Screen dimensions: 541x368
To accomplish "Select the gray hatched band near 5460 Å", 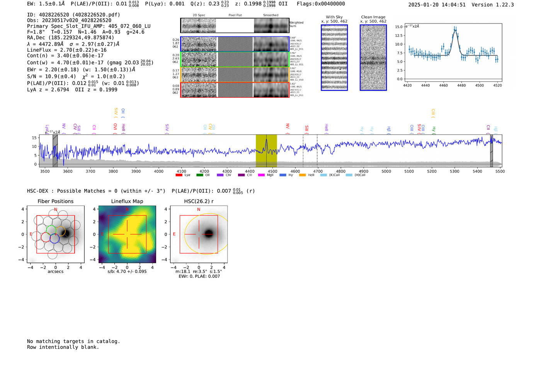I will tap(492, 151).
